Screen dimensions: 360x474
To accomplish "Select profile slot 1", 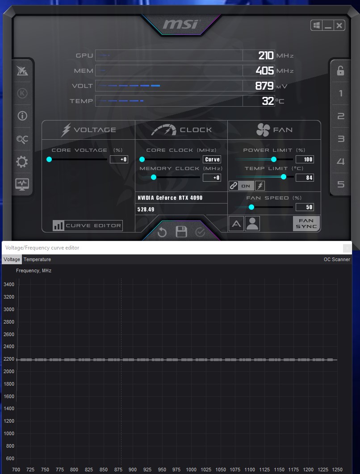I will click(341, 93).
